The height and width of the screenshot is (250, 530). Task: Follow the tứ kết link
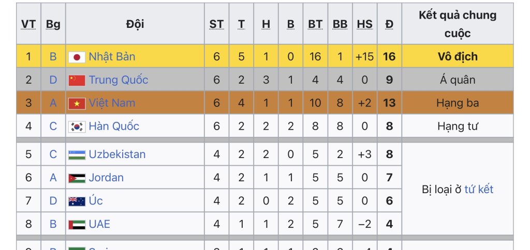(x=479, y=189)
